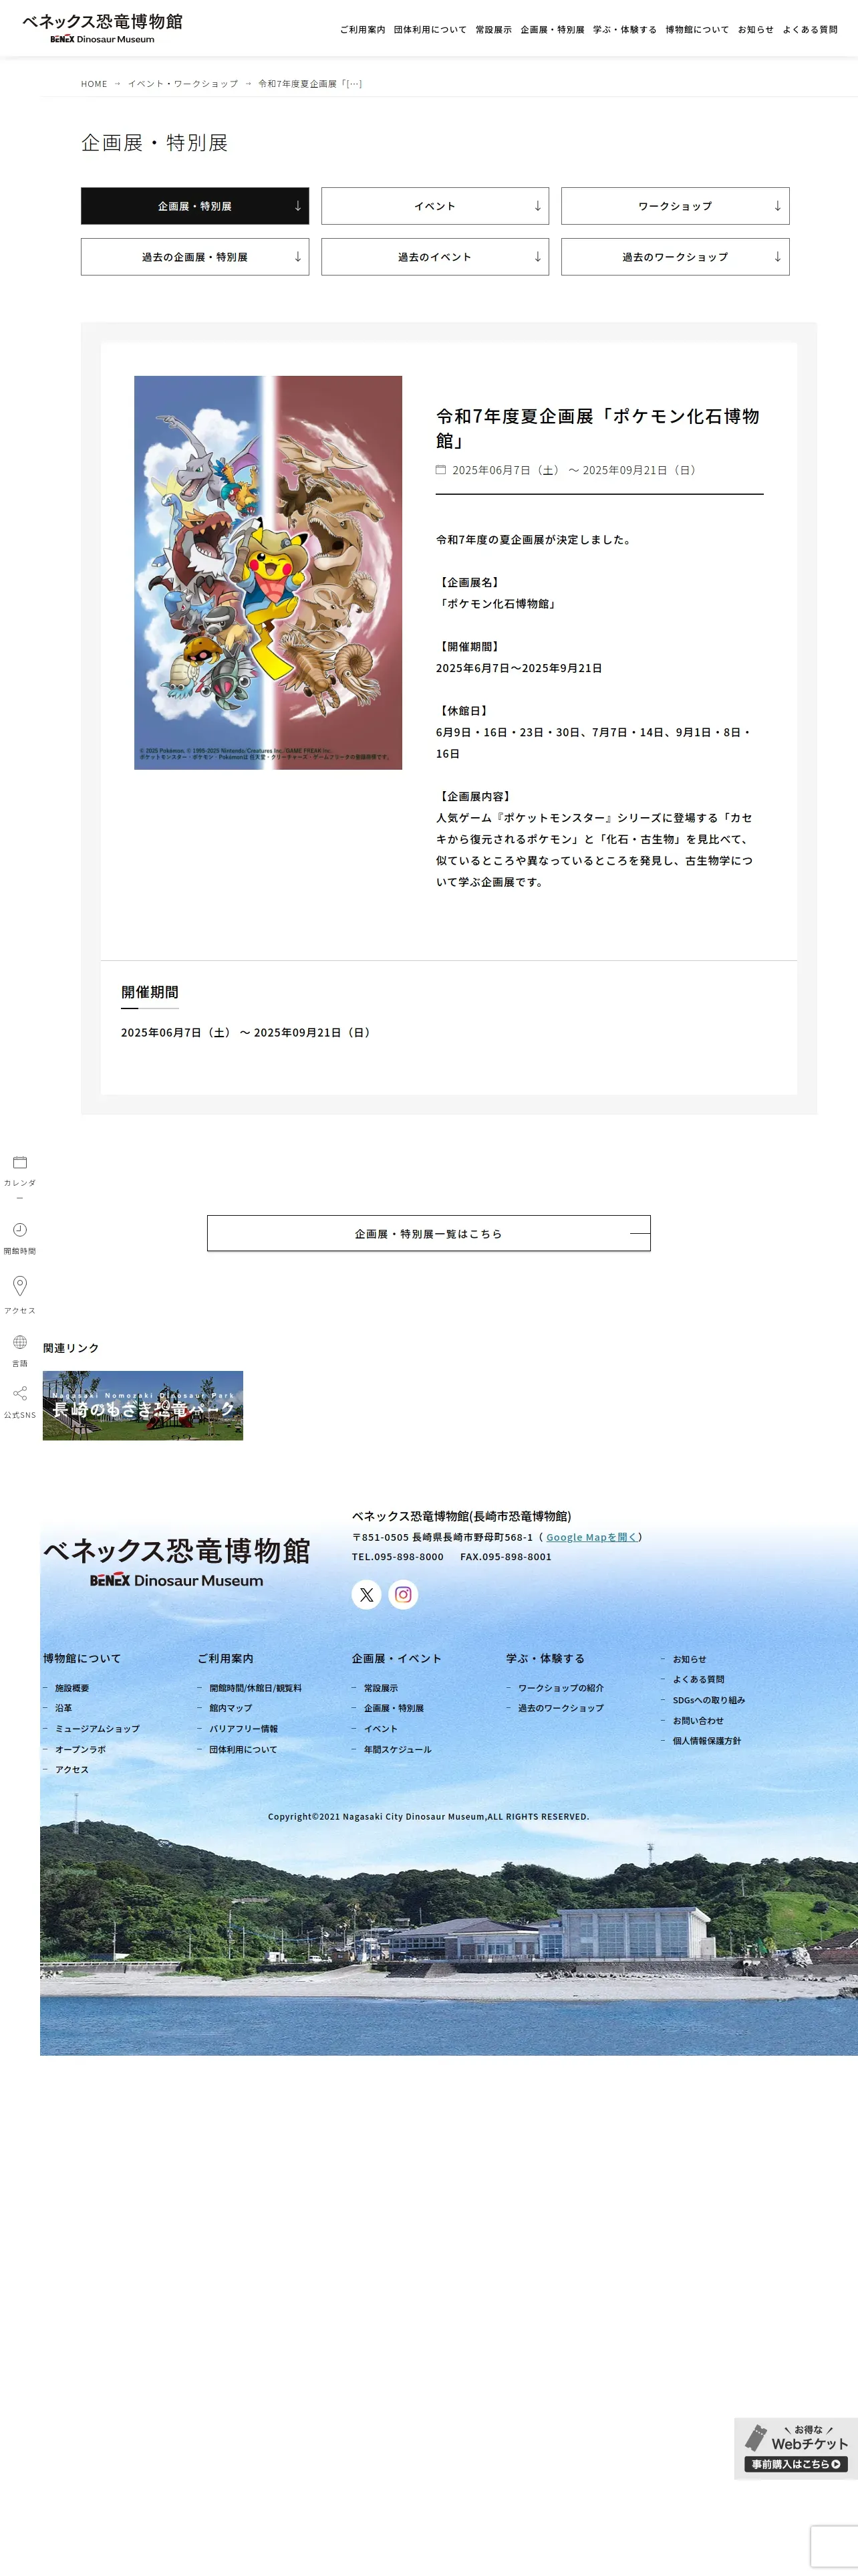Open お知らせ in top navigation
The image size is (858, 2576).
click(x=755, y=30)
